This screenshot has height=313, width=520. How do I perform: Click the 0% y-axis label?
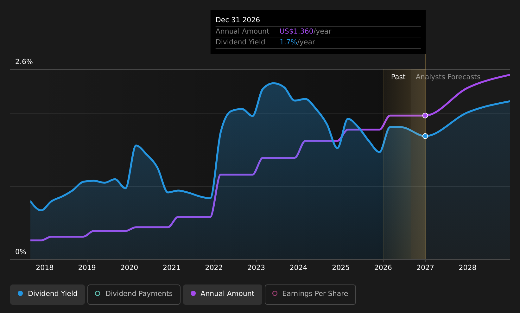click(x=21, y=252)
